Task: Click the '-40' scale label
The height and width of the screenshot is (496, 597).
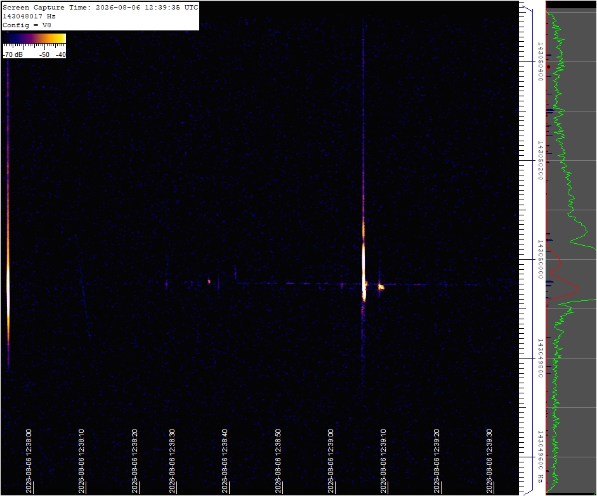Action: (60, 54)
